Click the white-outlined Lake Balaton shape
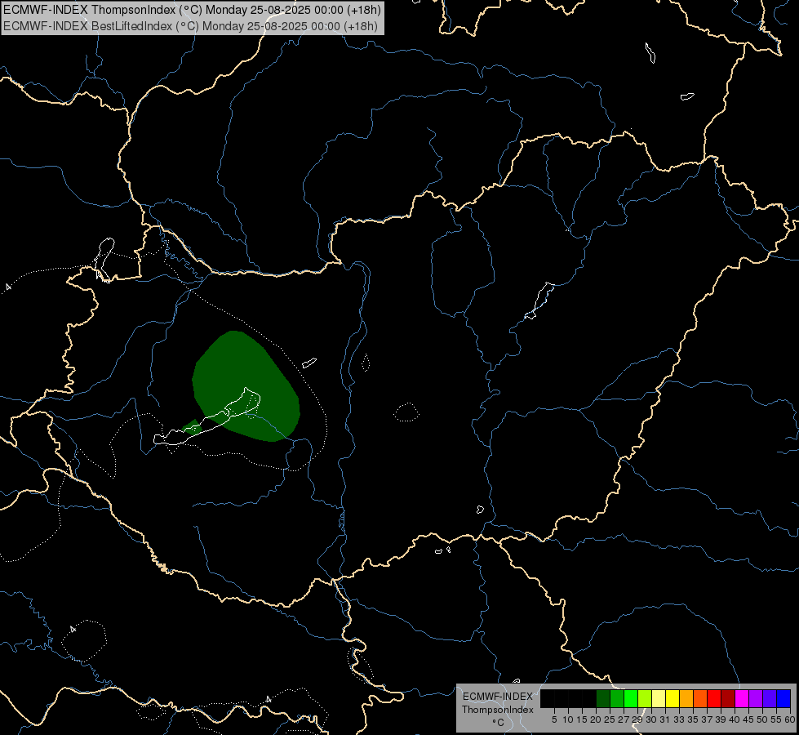The height and width of the screenshot is (735, 799). 207,421
